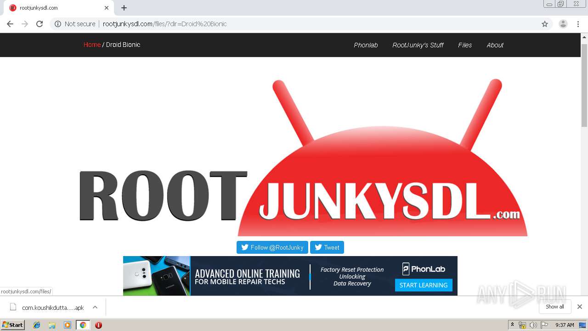
Task: Open Chrome's three-dot menu
Action: pyautogui.click(x=578, y=24)
